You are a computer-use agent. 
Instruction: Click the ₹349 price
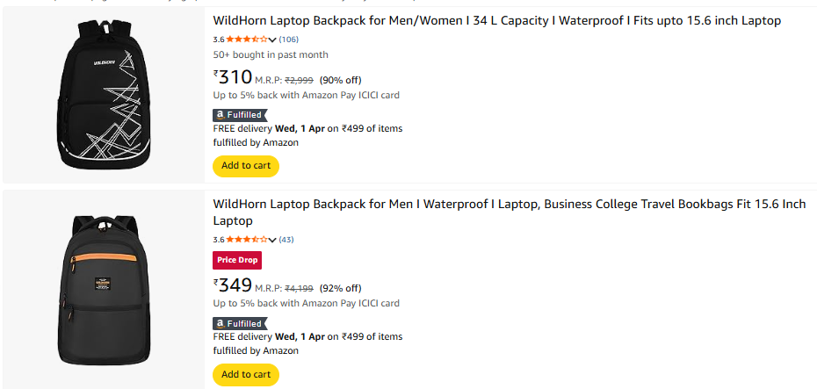click(234, 286)
